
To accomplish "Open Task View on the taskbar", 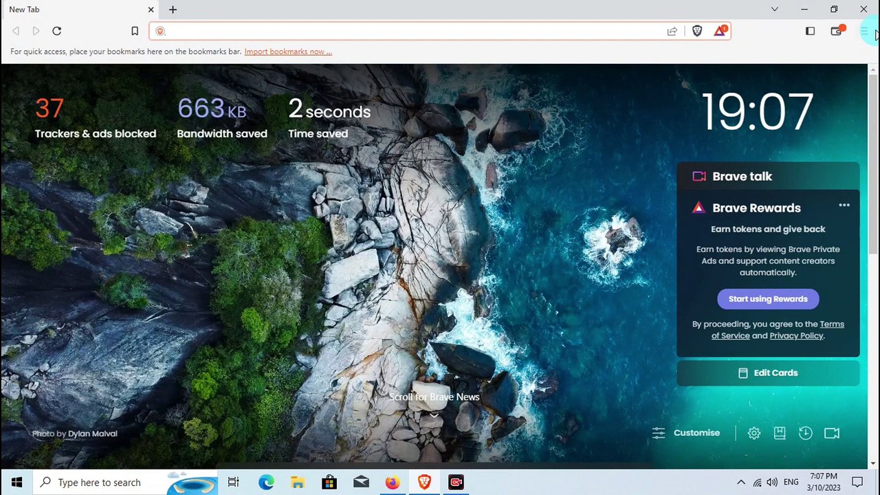I will pos(234,483).
